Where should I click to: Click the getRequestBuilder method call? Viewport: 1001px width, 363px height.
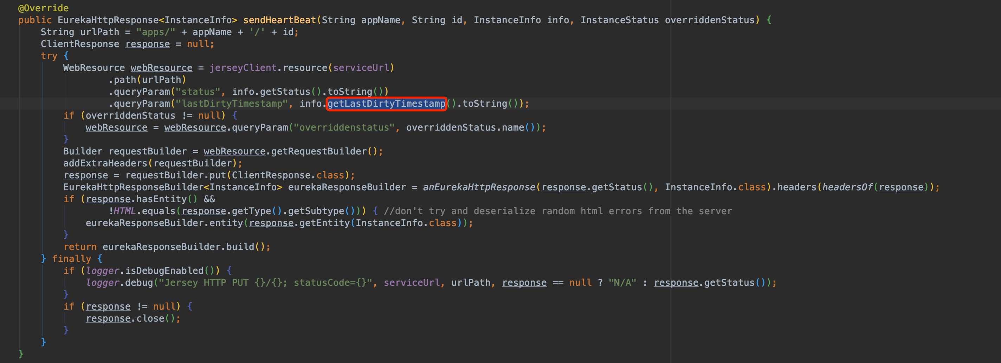(319, 151)
